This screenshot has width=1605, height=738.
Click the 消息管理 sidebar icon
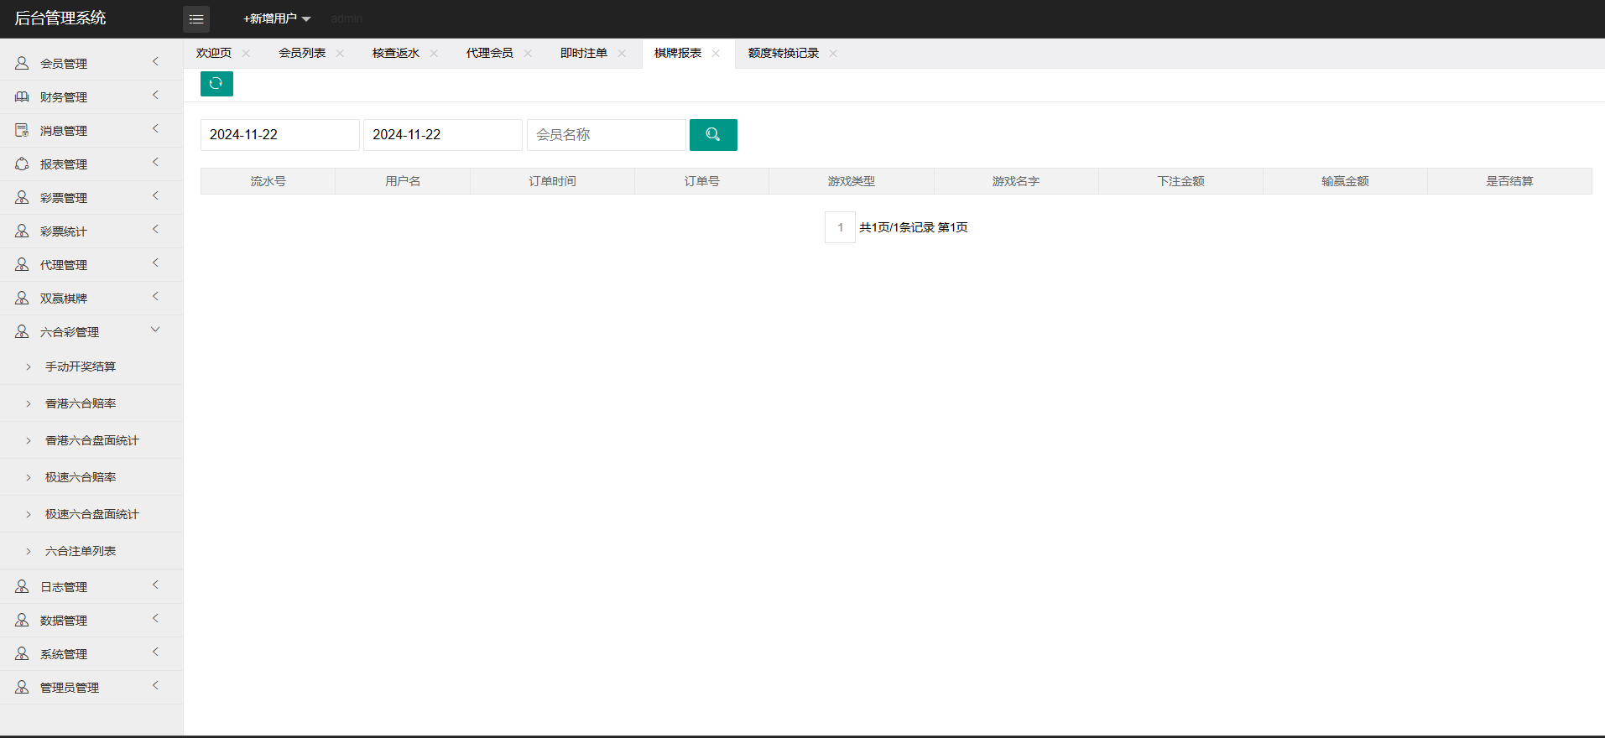(x=22, y=130)
